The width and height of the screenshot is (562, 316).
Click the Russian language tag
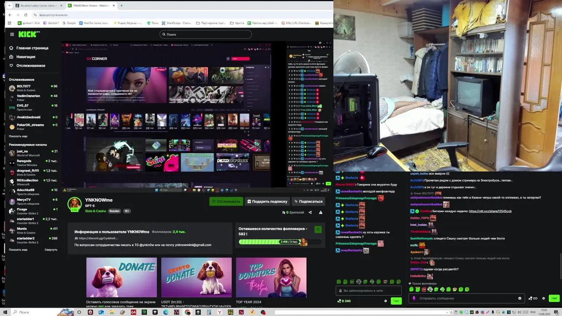(x=114, y=211)
